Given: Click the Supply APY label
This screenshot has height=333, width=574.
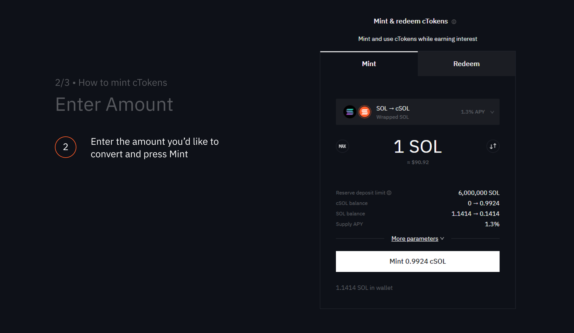Looking at the screenshot, I should 349,224.
